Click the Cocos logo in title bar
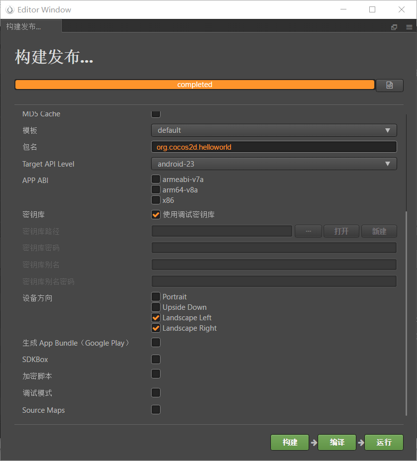Screen dimensions: 417x461 tap(9, 9)
